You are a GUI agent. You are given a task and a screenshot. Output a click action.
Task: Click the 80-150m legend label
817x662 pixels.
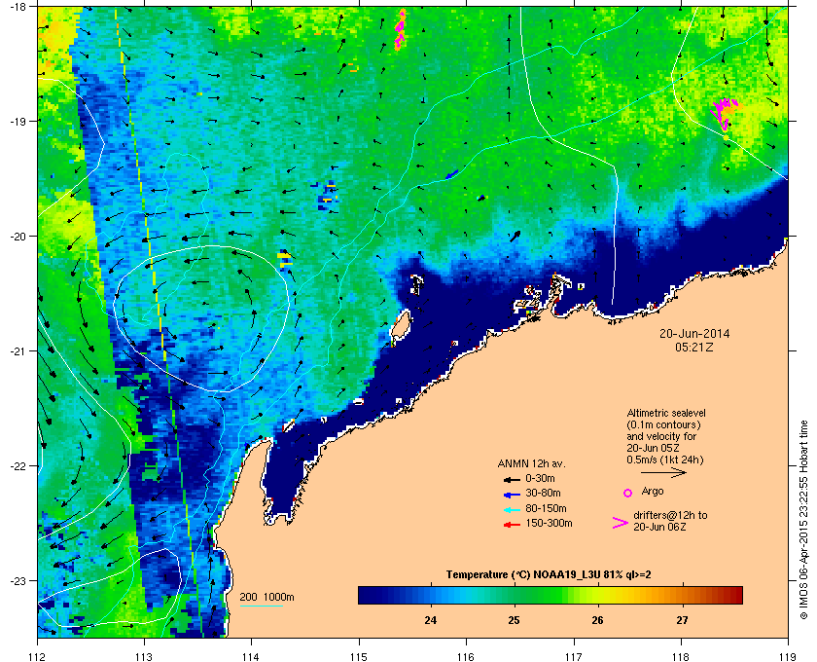546,508
